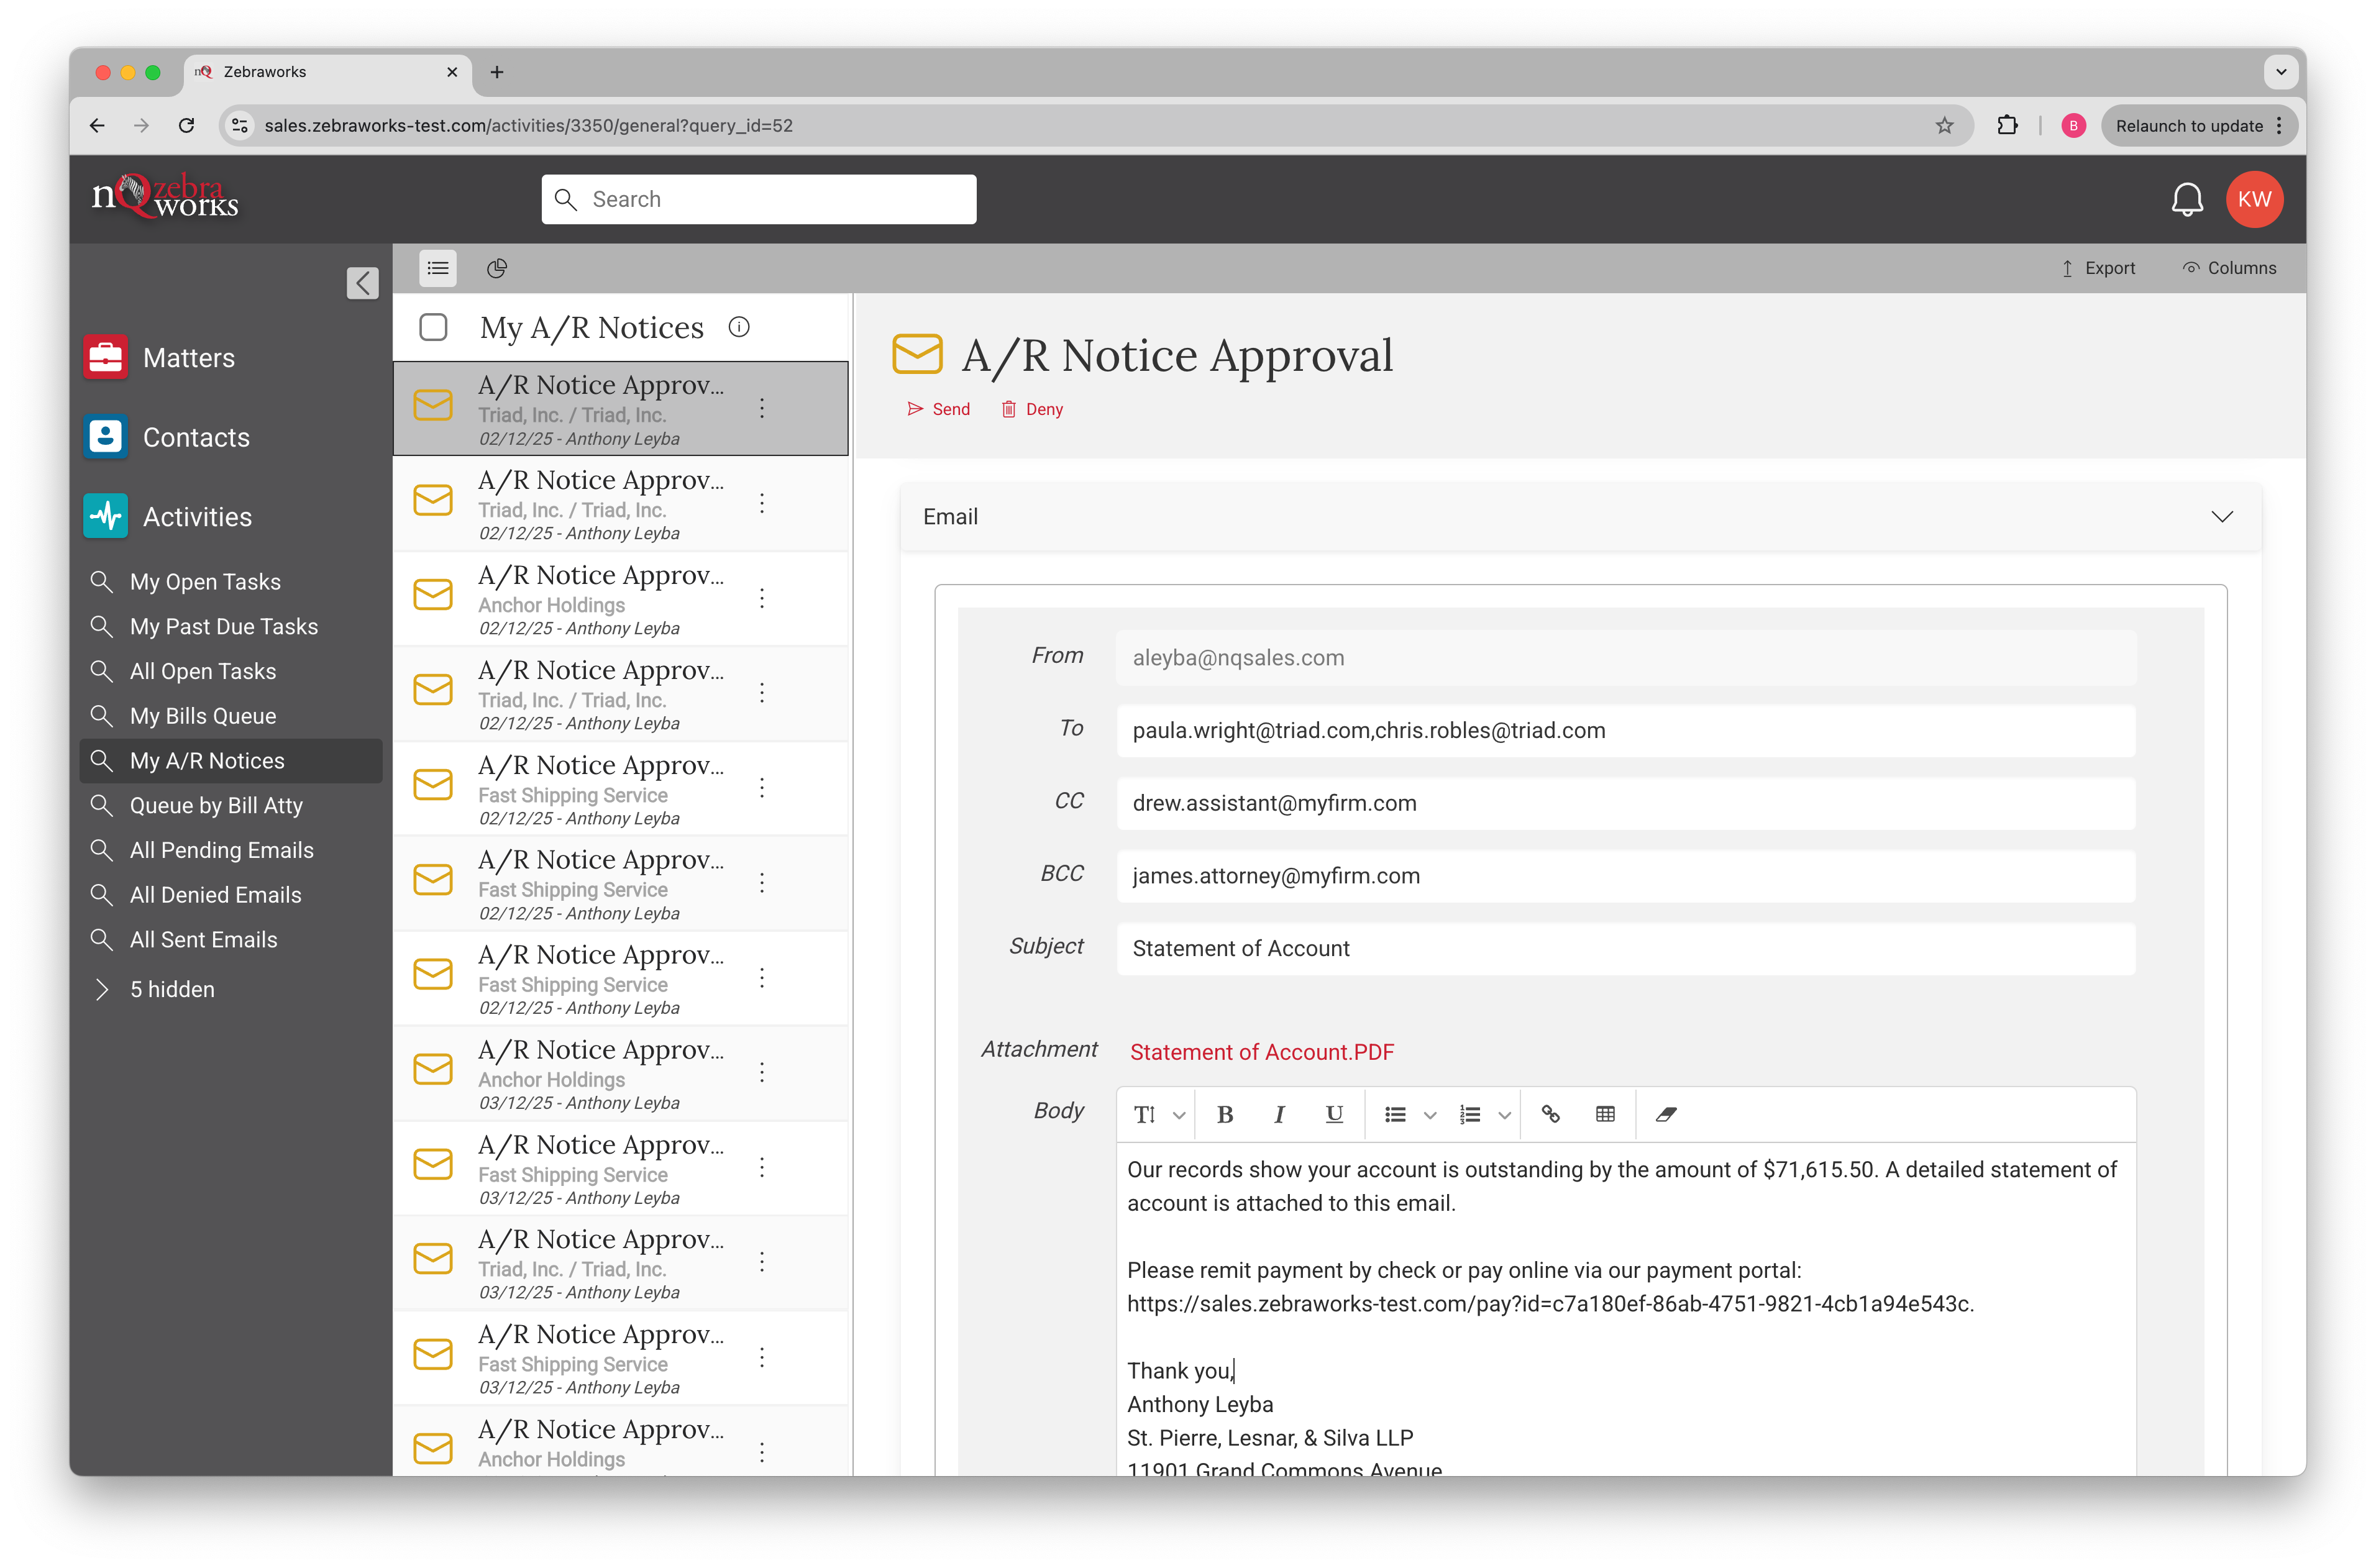The width and height of the screenshot is (2376, 1568).
Task: Open the Contacts section
Action: 105,436
